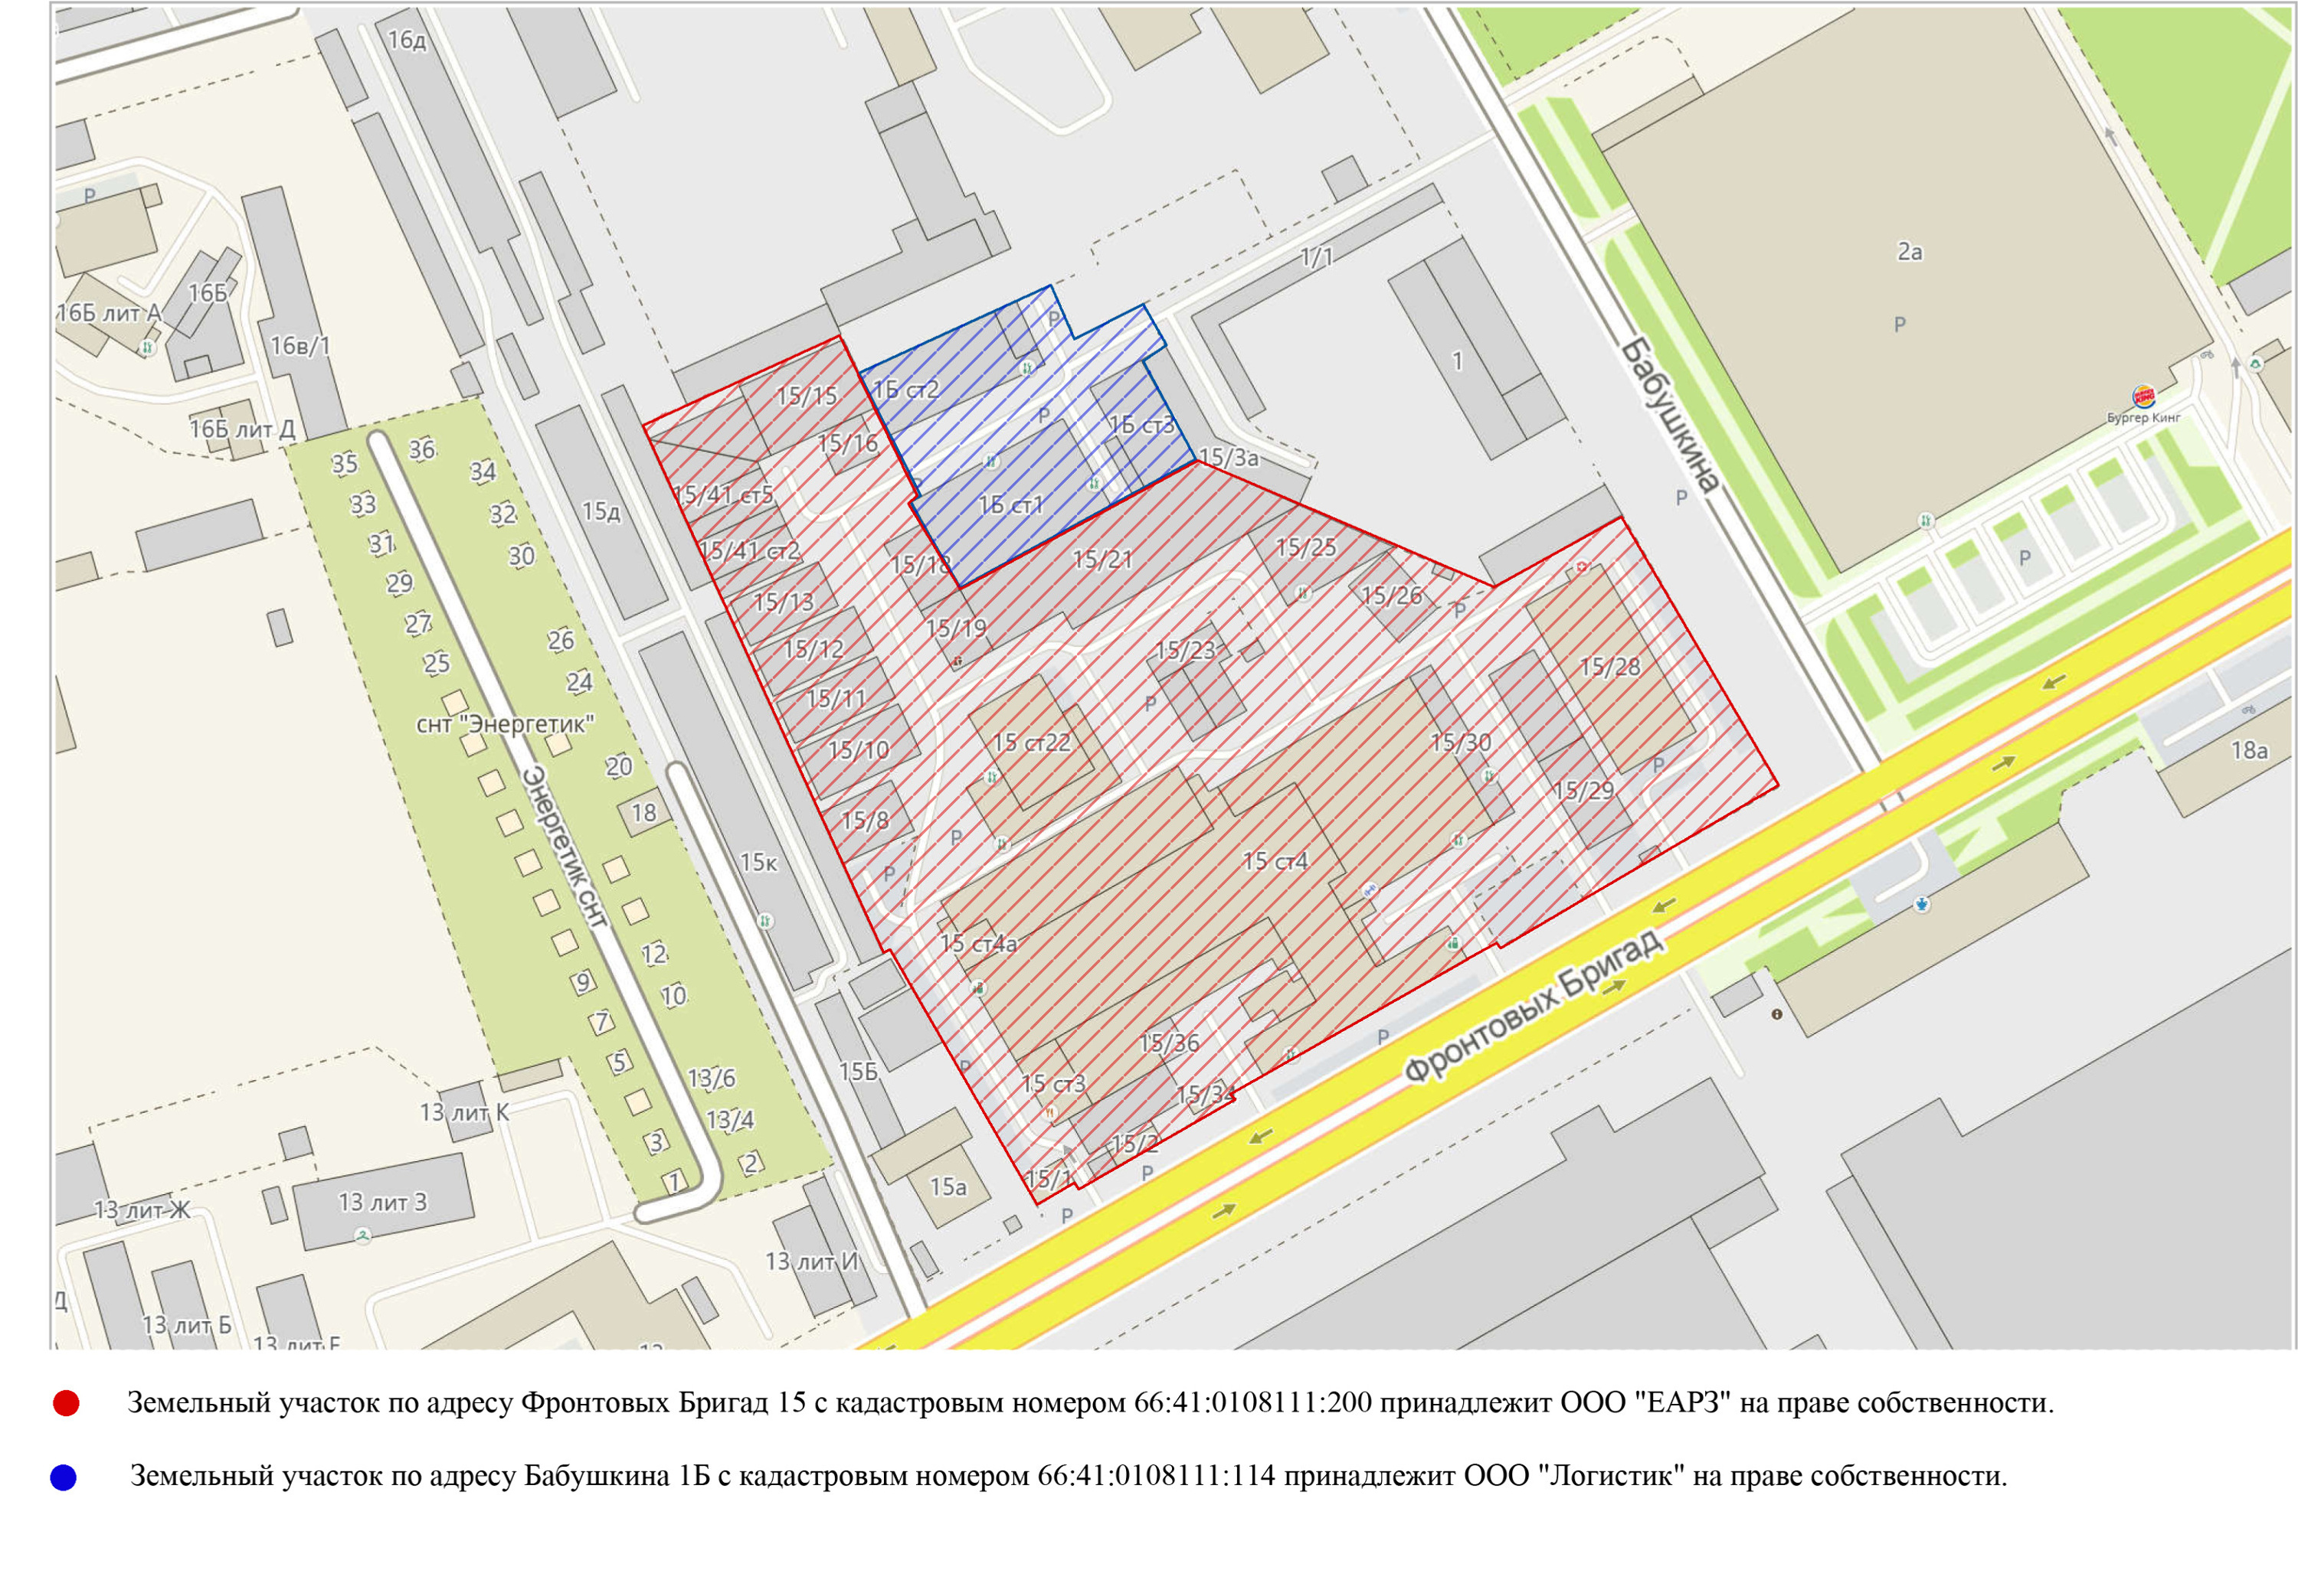
Task: Click the label 15/13
Action: 784,602
